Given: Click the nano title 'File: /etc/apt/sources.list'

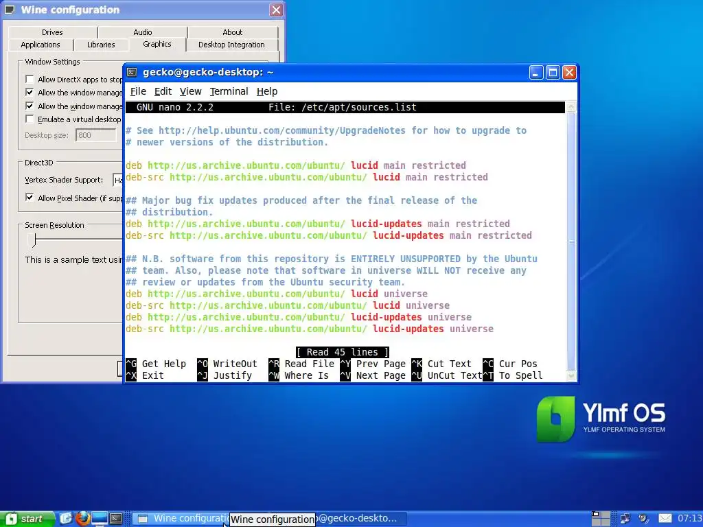Looking at the screenshot, I should coord(343,107).
